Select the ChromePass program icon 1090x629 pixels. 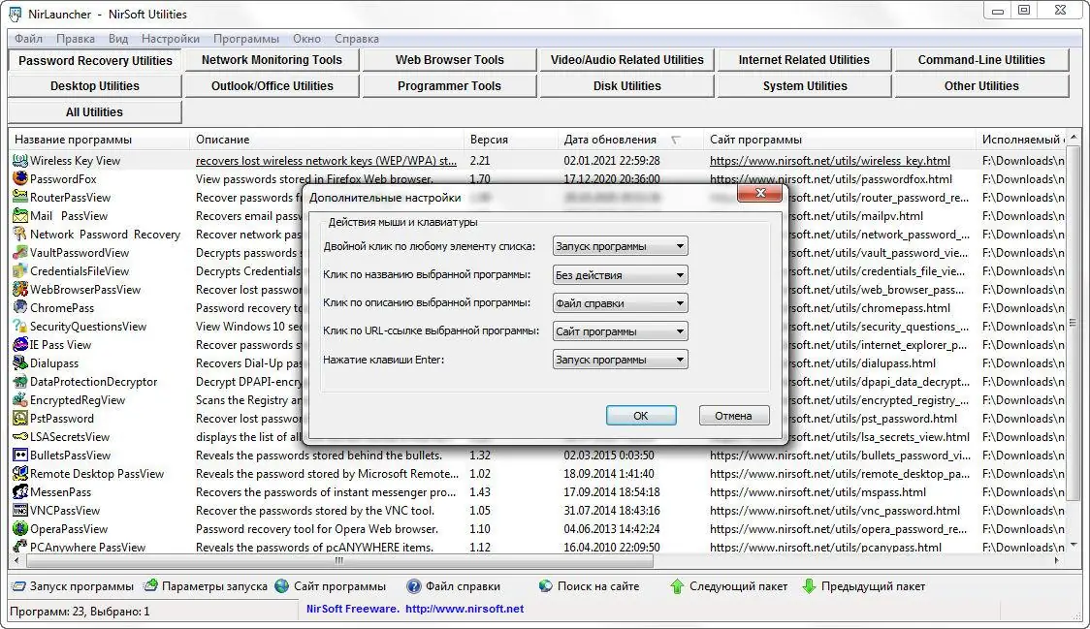pos(19,307)
